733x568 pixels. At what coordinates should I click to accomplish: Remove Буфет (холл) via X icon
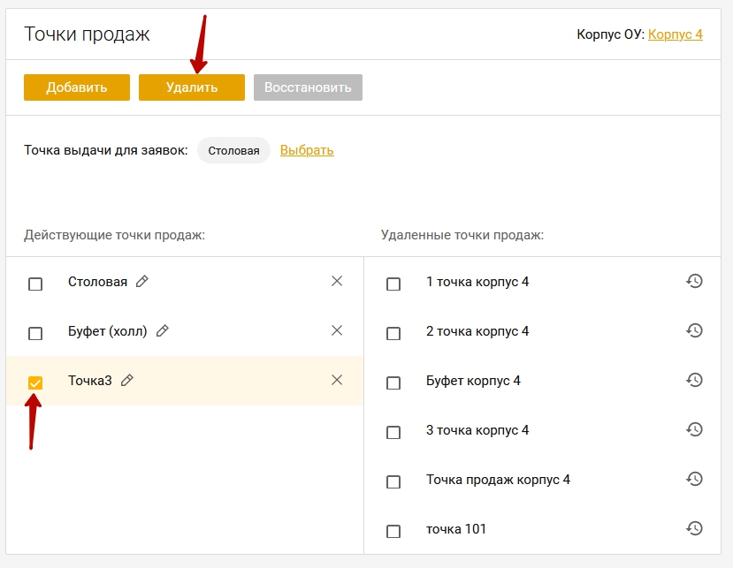(x=337, y=330)
